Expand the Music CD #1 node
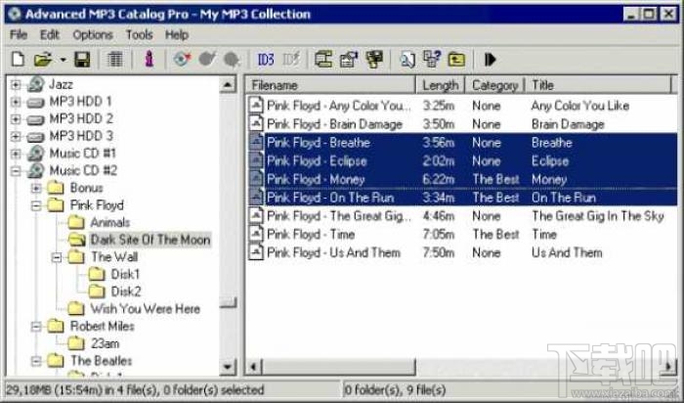This screenshot has height=403, width=684. (x=16, y=154)
